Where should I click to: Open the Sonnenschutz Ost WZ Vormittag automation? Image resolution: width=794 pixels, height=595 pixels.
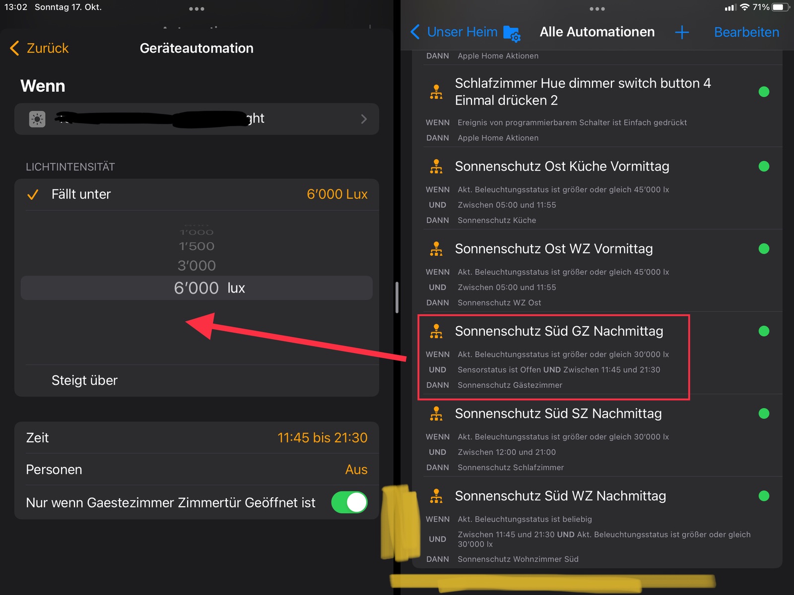553,249
